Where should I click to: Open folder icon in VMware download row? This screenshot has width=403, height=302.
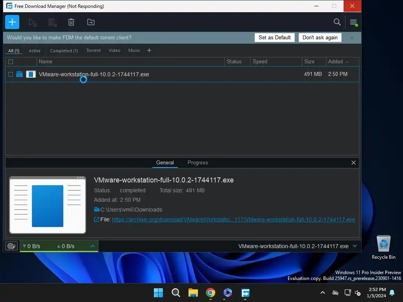point(20,74)
